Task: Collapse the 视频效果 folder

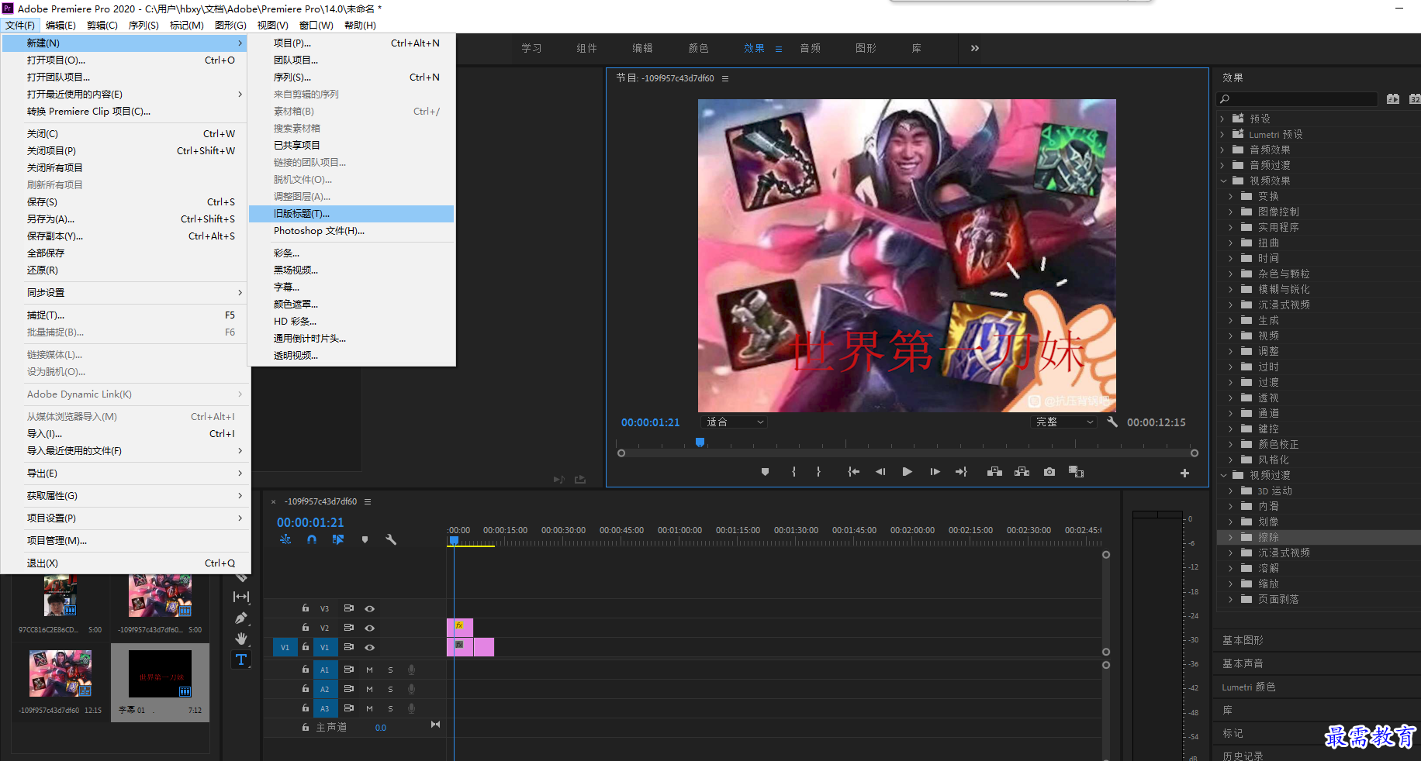Action: click(1223, 181)
